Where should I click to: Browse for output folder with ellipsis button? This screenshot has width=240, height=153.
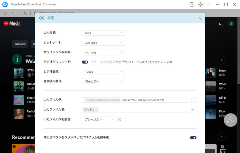click(193, 100)
